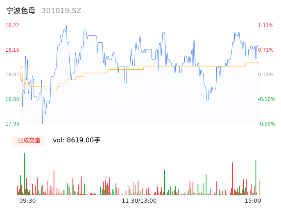Click the 15:00 closing time marker
The width and height of the screenshot is (281, 215).
click(253, 201)
